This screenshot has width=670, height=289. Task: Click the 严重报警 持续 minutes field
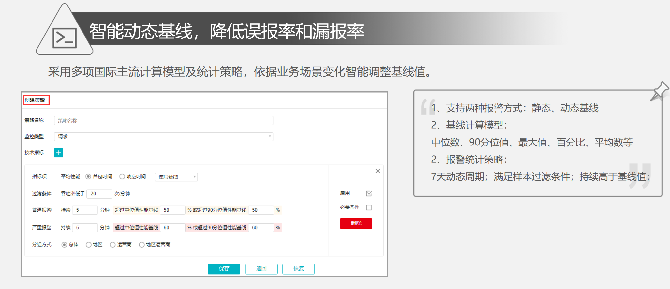pos(85,228)
